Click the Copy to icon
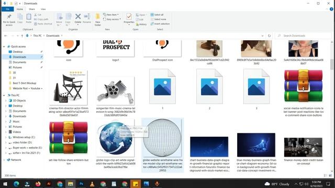This screenshot has height=188, width=335. point(68,17)
